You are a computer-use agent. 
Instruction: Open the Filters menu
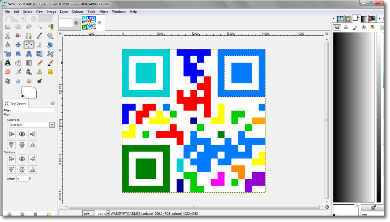click(104, 12)
